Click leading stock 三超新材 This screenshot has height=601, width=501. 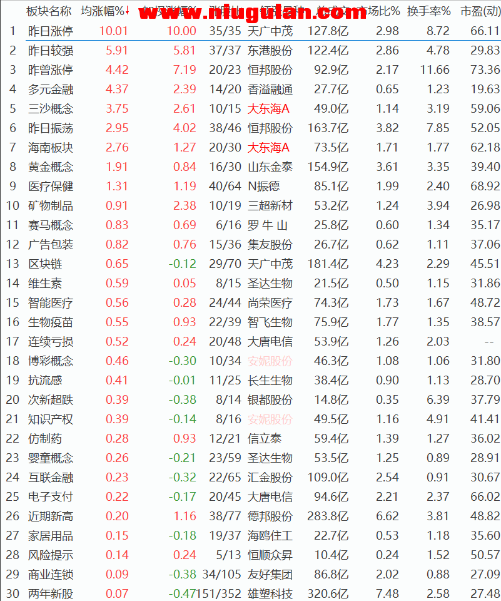click(x=270, y=206)
